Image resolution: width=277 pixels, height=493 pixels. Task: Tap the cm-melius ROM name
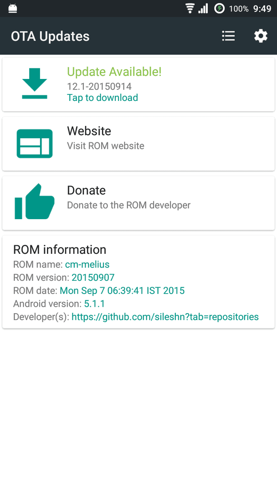(x=87, y=264)
